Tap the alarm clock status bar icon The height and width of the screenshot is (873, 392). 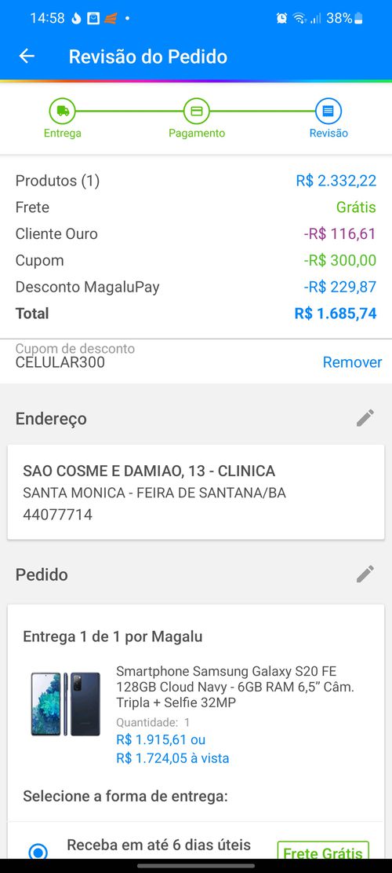(x=282, y=18)
